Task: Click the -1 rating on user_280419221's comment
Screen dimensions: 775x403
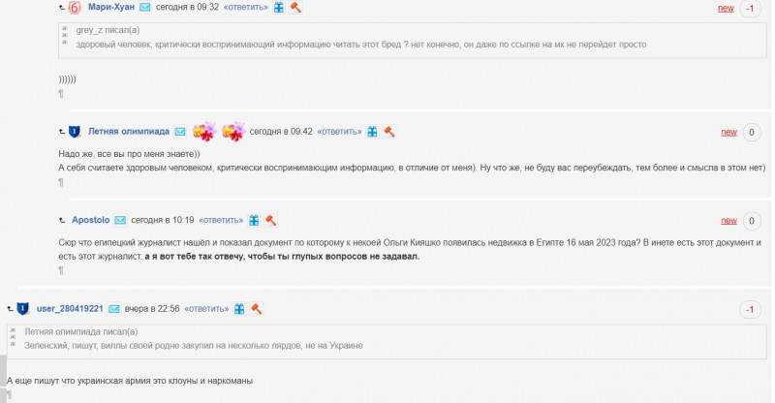Action: [x=750, y=310]
